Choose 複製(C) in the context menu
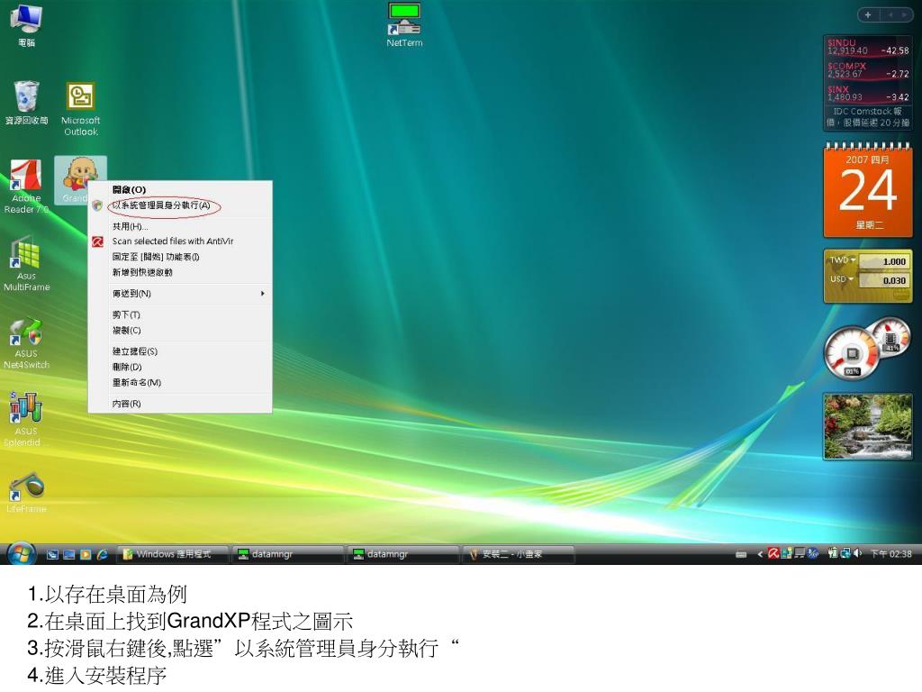Viewport: 922px width, 692px height. [x=180, y=330]
